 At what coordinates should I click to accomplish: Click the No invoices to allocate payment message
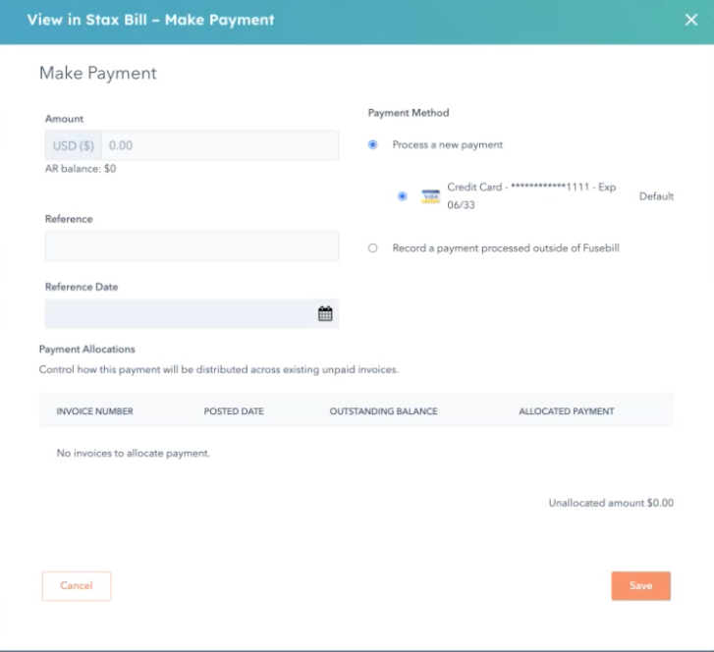[133, 454]
